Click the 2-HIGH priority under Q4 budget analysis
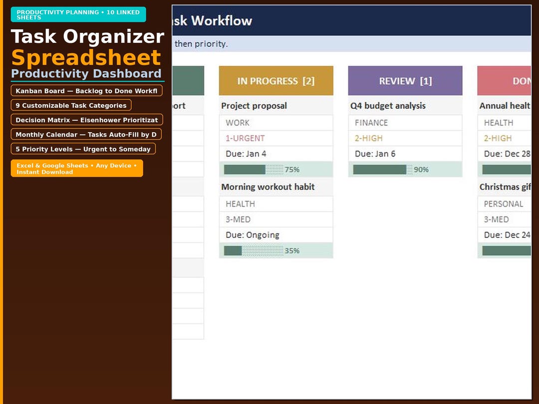Image resolution: width=539 pixels, height=404 pixels. coord(405,138)
